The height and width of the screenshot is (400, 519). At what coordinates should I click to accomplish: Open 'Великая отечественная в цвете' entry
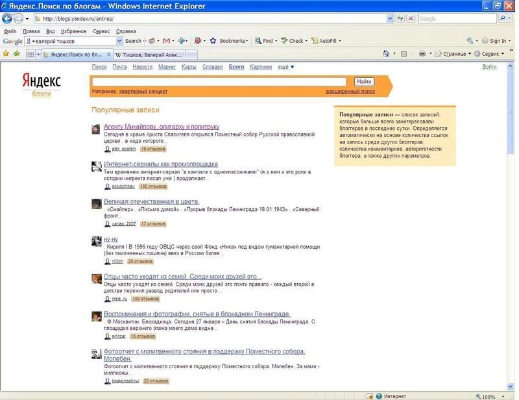[151, 201]
